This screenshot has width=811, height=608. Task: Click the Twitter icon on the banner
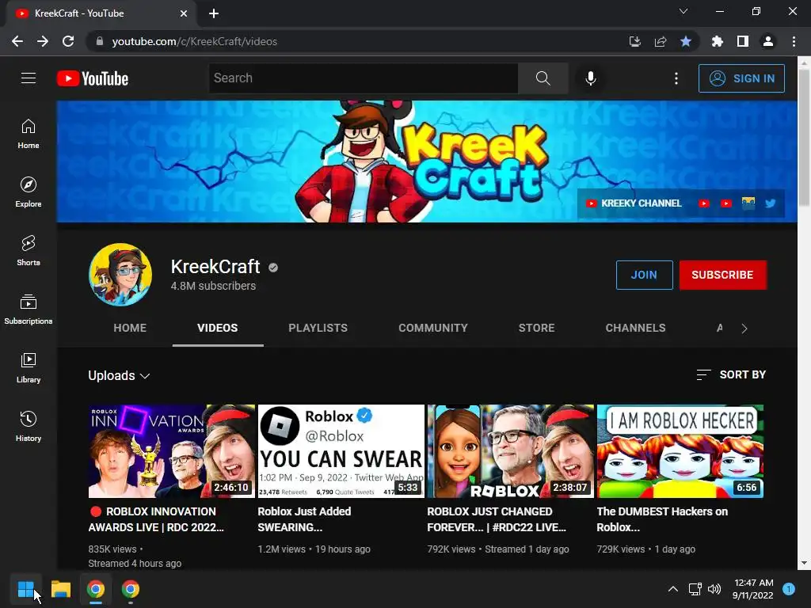[770, 203]
